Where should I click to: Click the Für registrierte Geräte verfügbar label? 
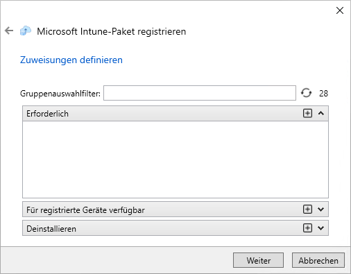[x=85, y=210]
